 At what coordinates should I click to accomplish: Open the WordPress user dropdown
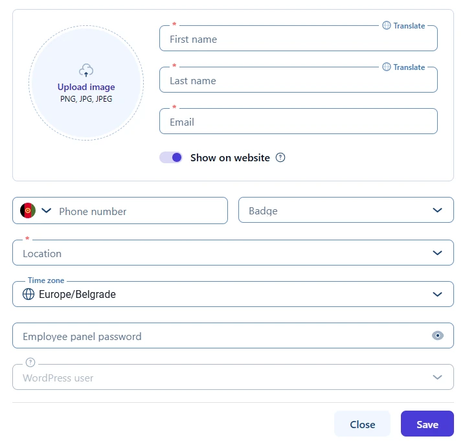coord(438,377)
